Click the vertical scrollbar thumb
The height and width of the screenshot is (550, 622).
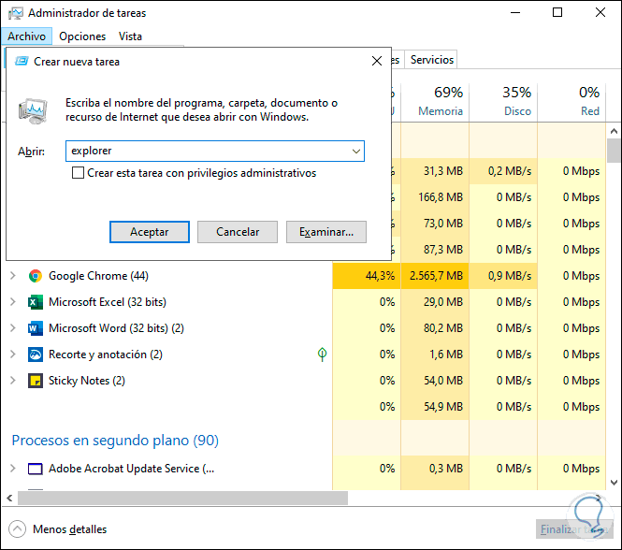[x=614, y=151]
